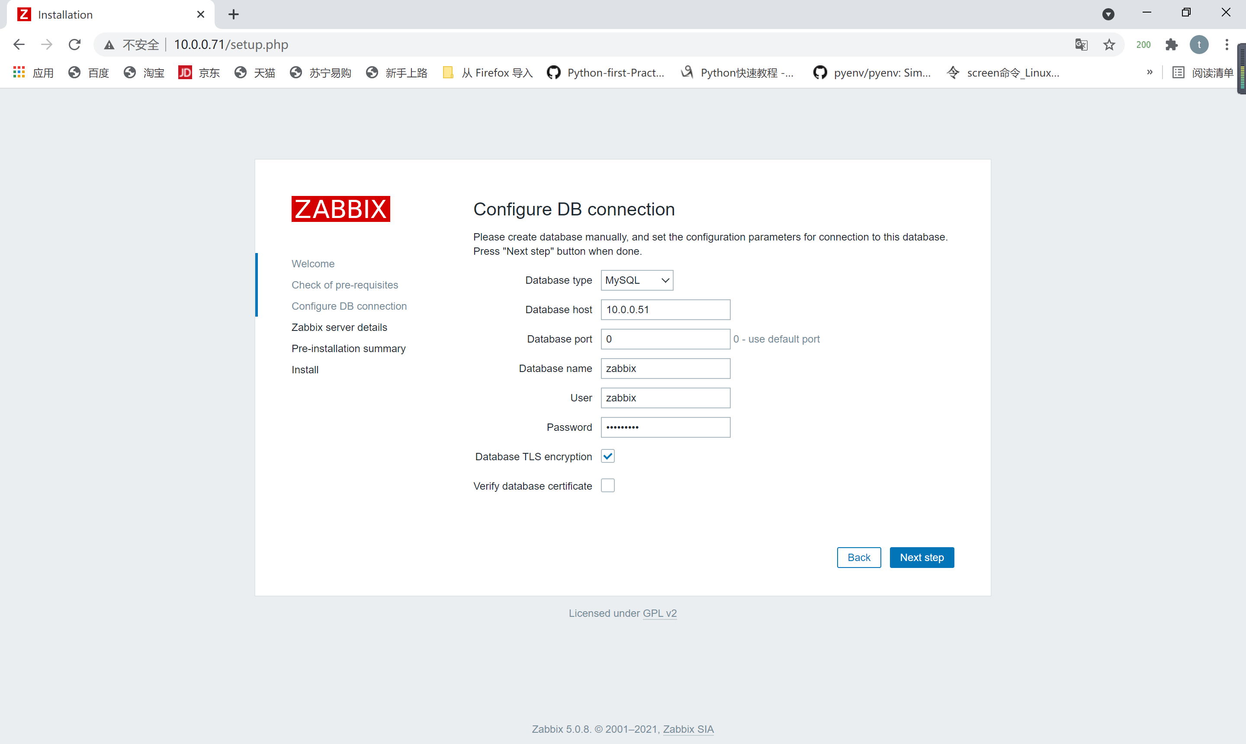Reload the setup page
The width and height of the screenshot is (1246, 744).
pyautogui.click(x=75, y=45)
